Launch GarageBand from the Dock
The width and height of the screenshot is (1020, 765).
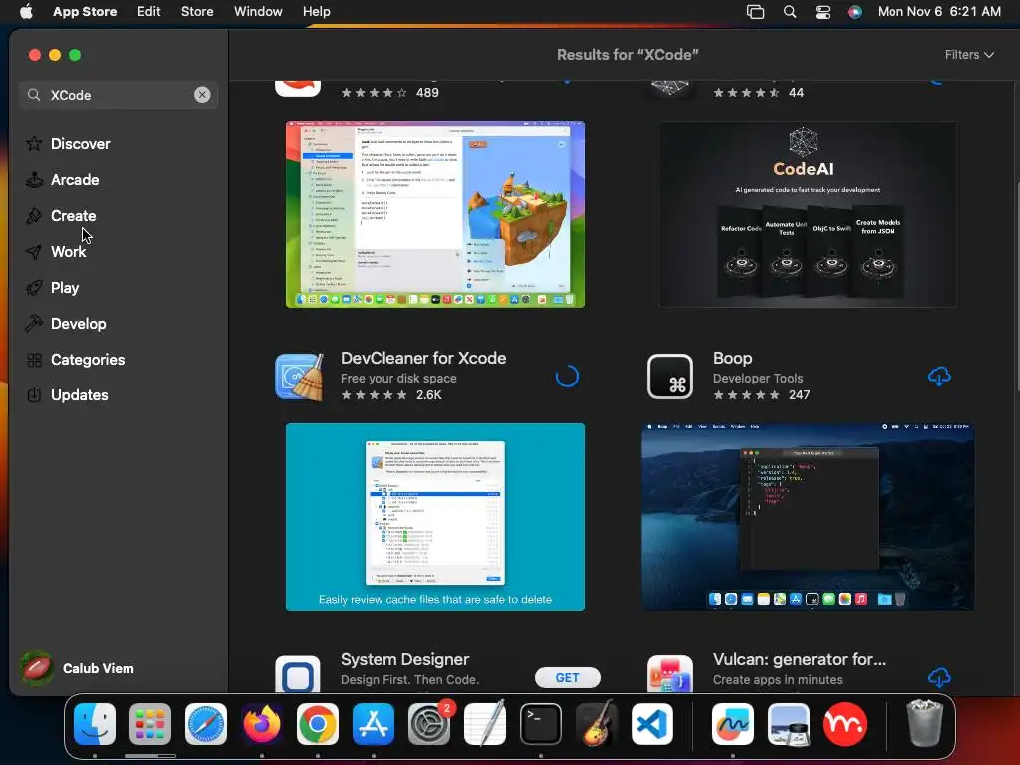(597, 724)
